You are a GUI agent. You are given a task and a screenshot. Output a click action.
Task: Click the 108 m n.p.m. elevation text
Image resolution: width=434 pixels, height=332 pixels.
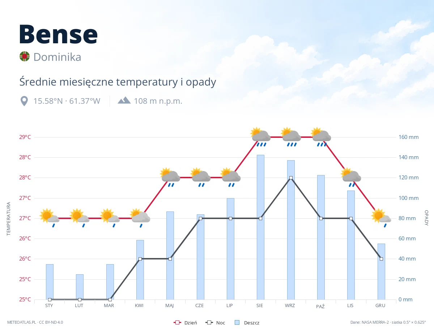click(x=158, y=101)
